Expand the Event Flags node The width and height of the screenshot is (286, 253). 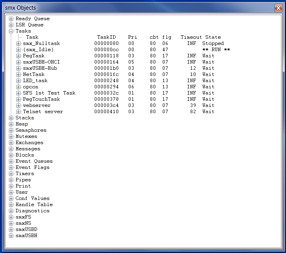11,167
